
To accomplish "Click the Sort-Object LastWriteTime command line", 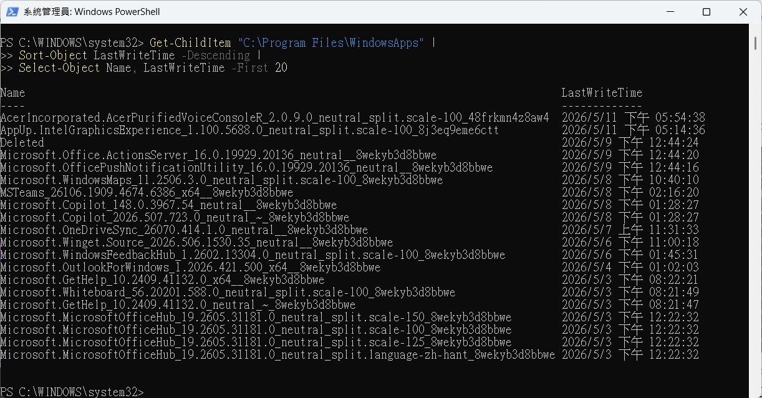I will [131, 55].
